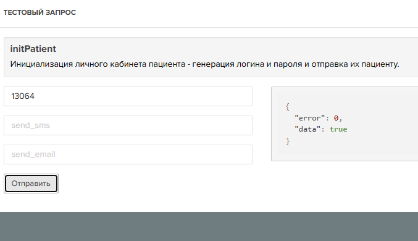
Task: Click the opening curly brace in response
Action: [x=287, y=107]
